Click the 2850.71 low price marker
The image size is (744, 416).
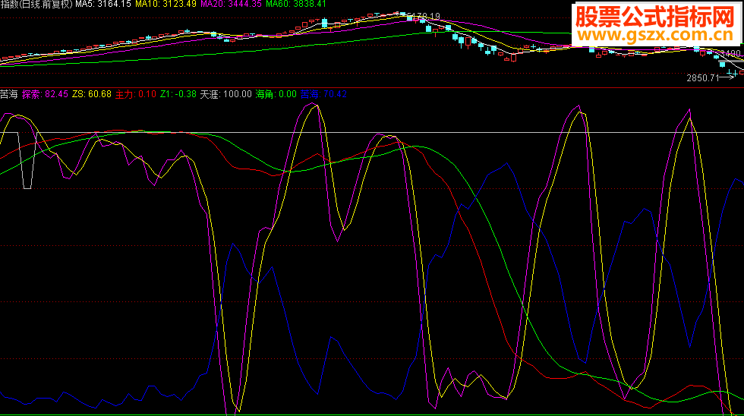[703, 77]
